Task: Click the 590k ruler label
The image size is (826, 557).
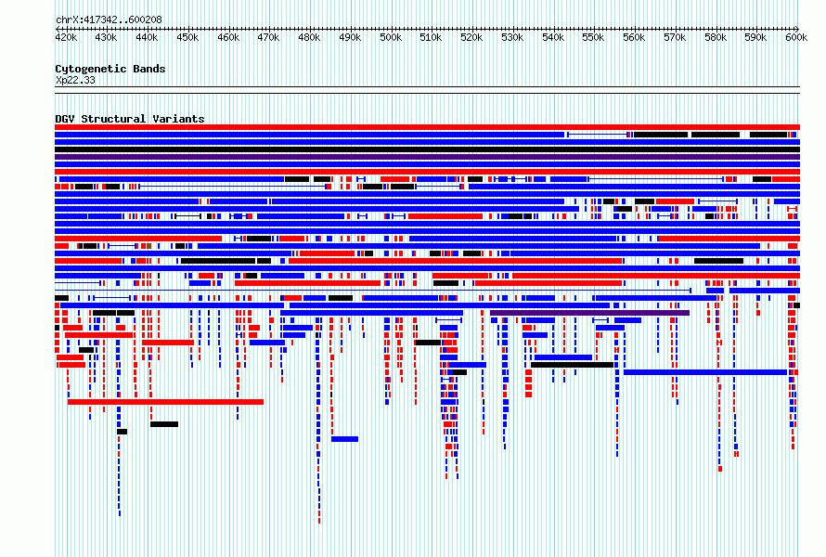Action: tap(755, 37)
